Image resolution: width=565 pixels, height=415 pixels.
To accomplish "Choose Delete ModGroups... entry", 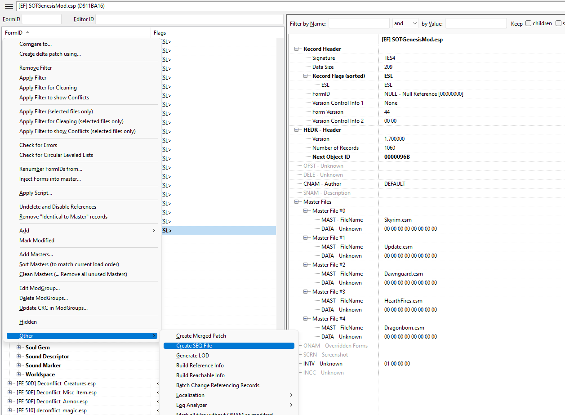I will [82, 298].
